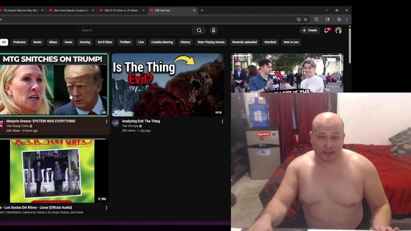The height and width of the screenshot is (231, 411).
Task: Open the notifications bell
Action: pos(326,30)
